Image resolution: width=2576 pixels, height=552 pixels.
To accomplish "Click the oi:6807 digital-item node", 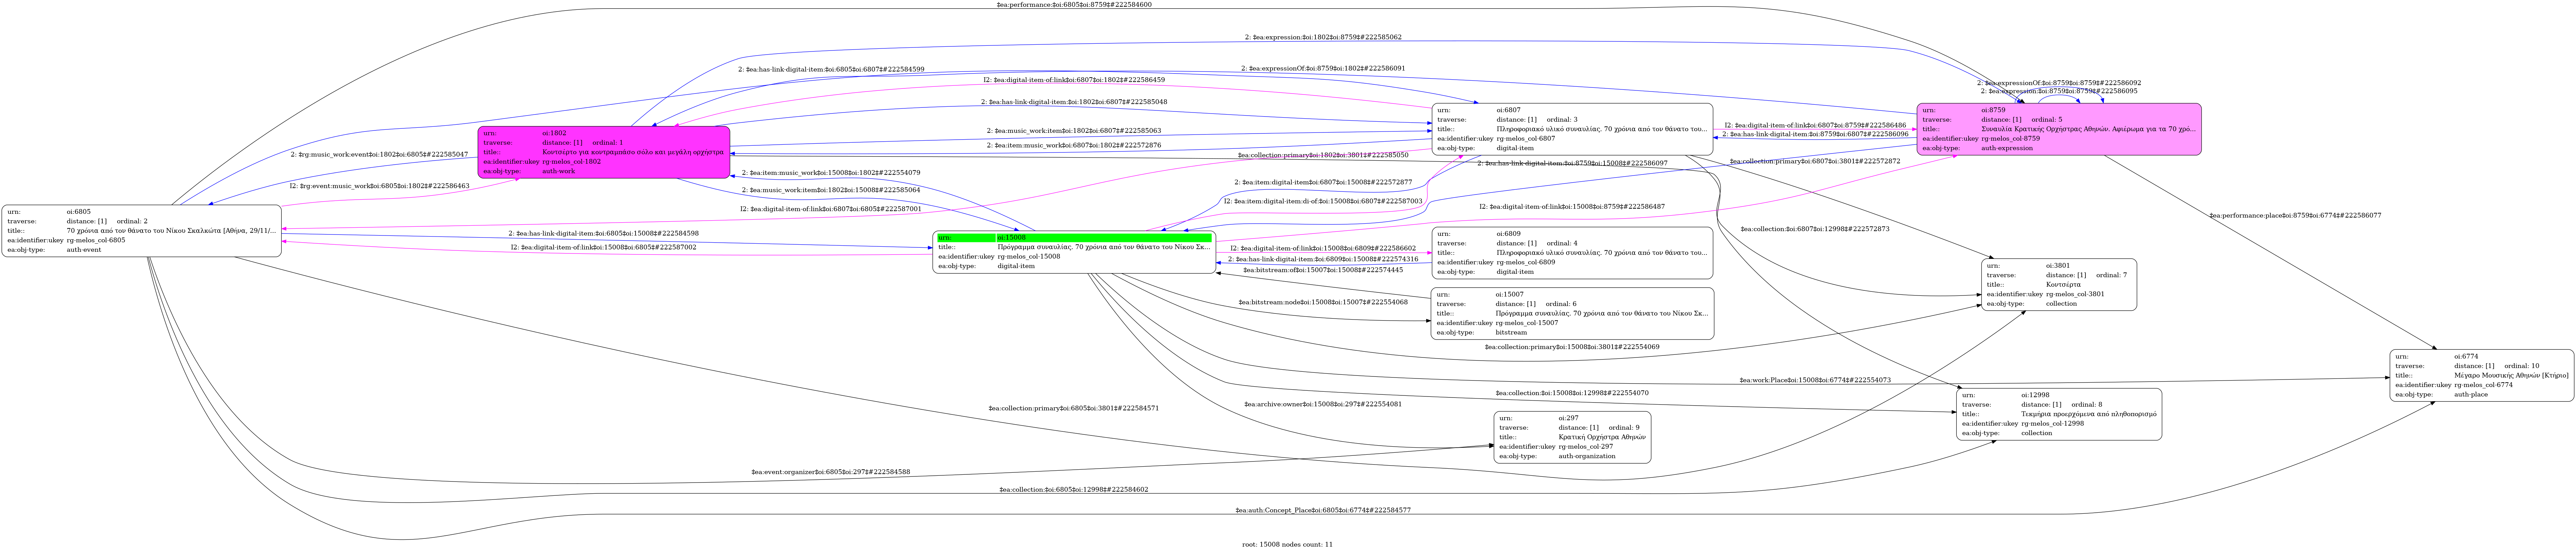I will click(1571, 129).
